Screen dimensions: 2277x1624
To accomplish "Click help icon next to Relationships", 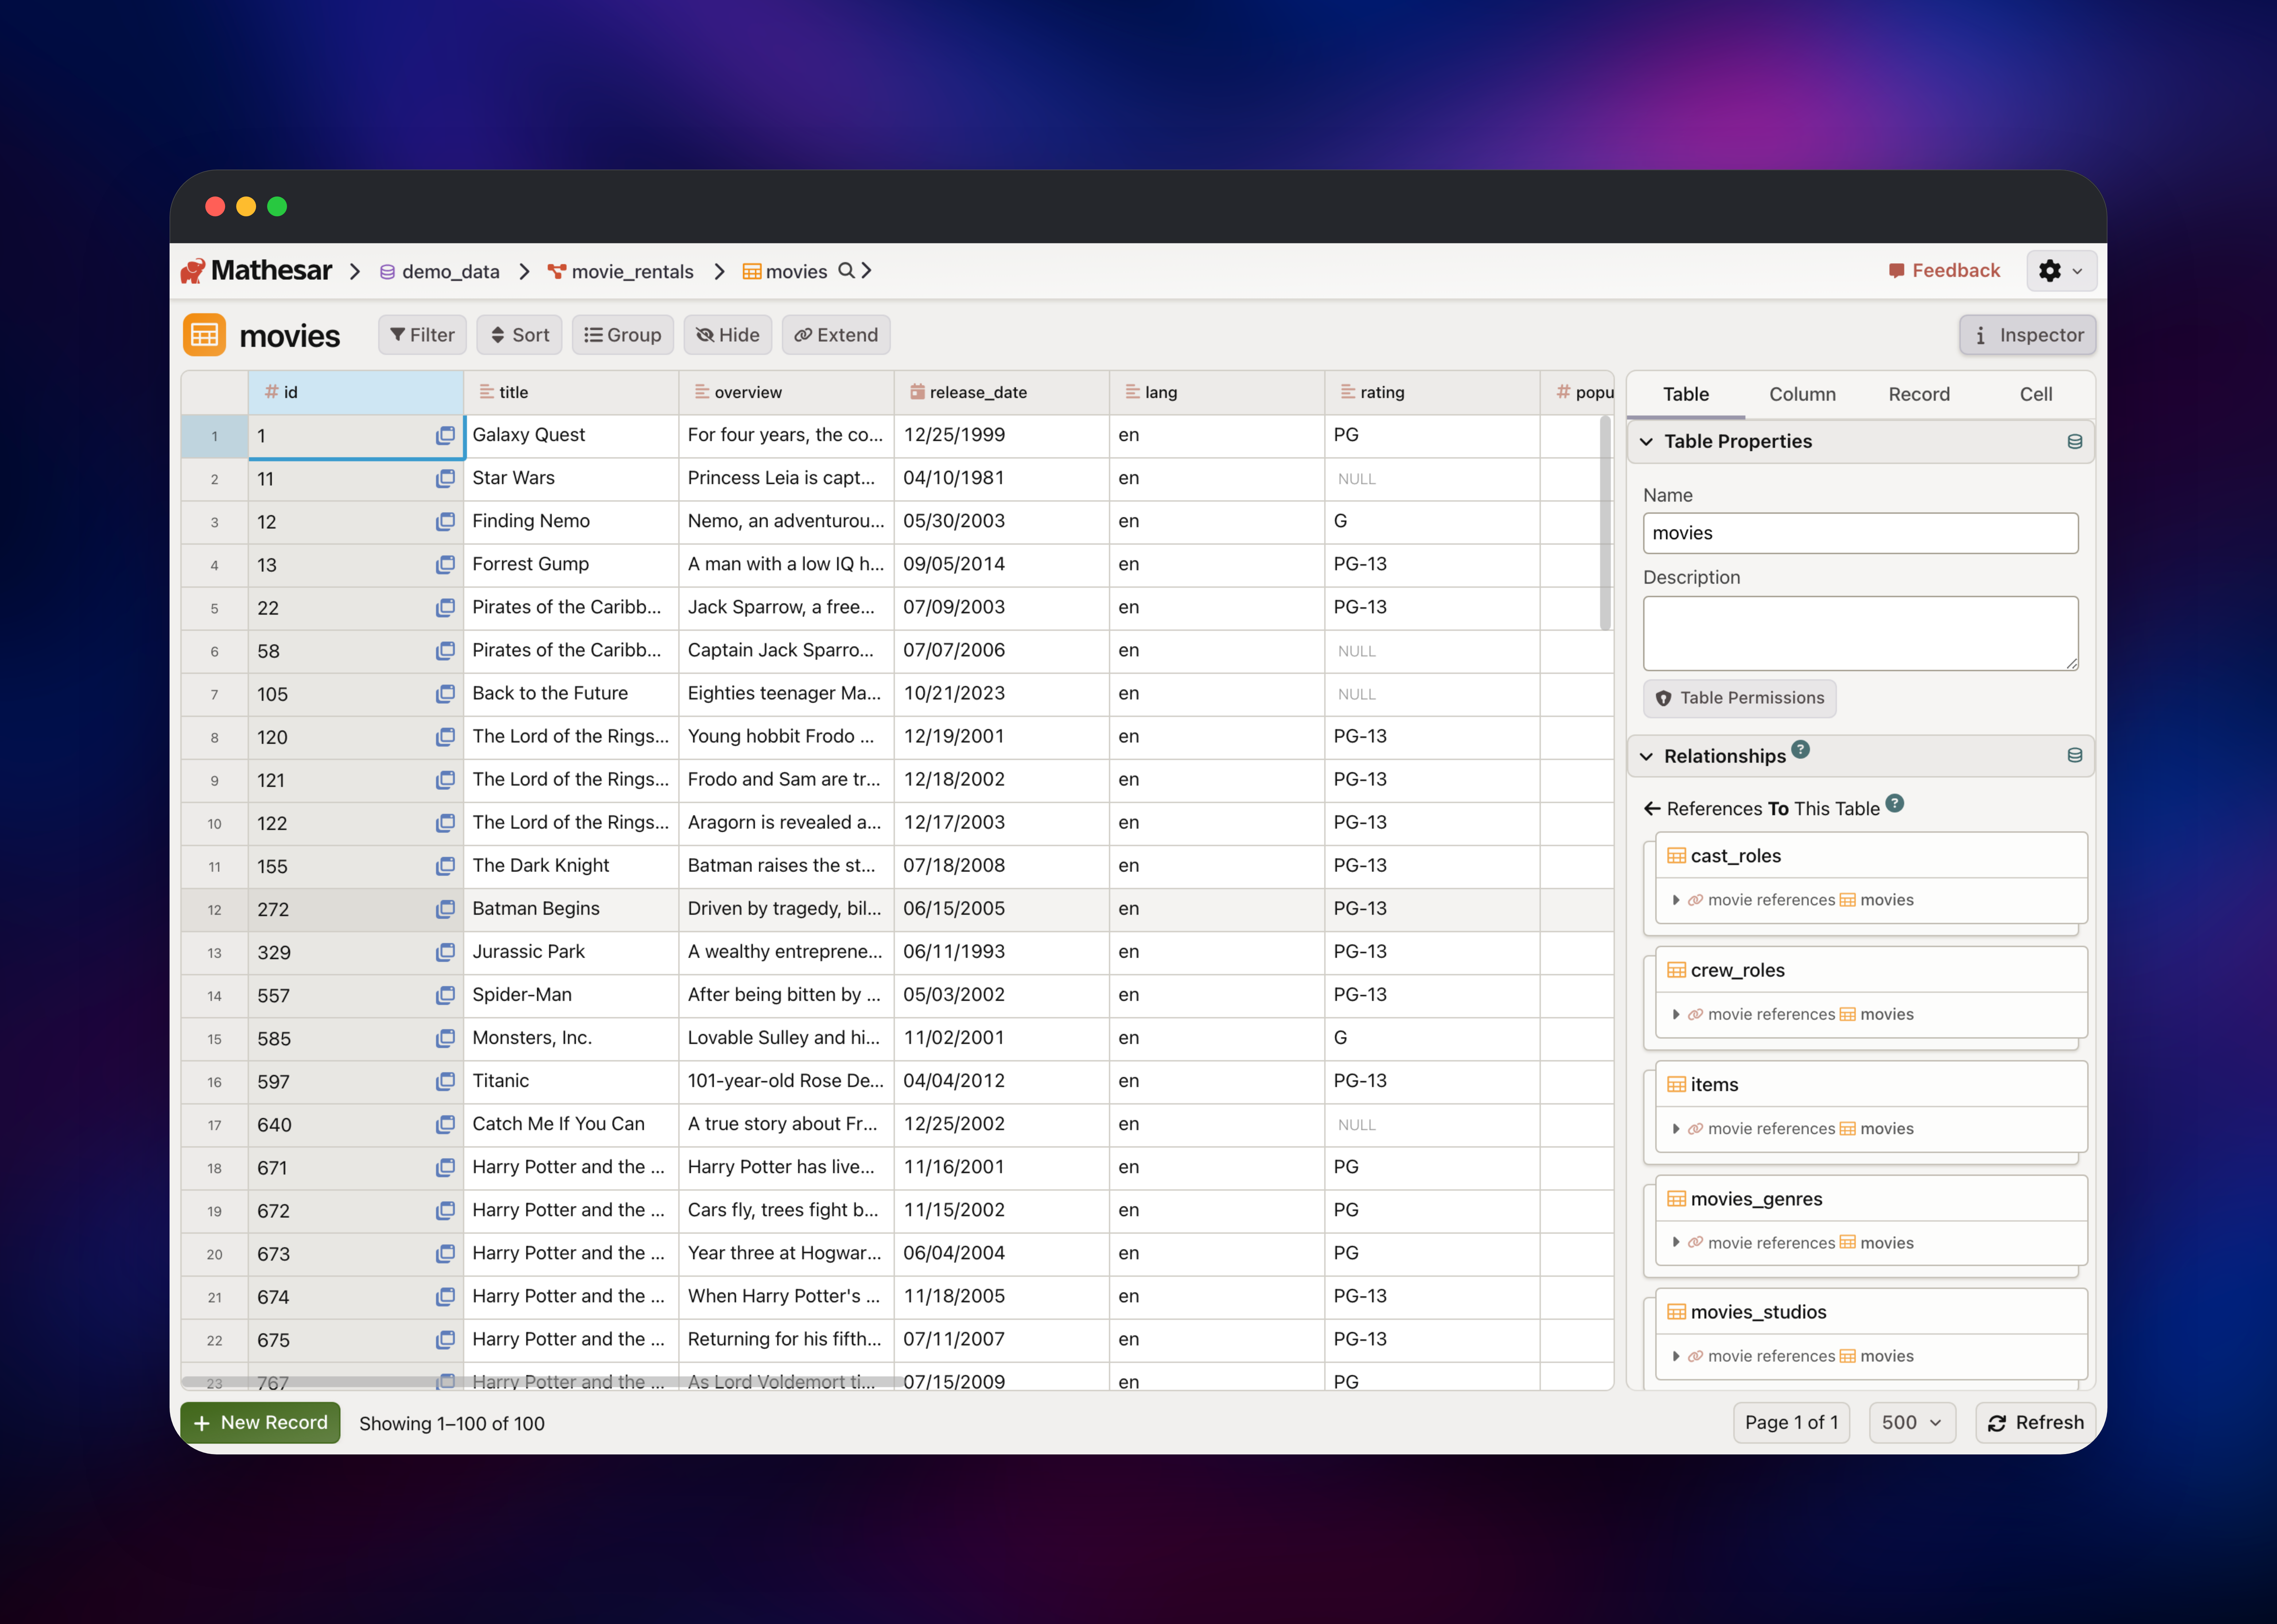I will (x=1800, y=749).
